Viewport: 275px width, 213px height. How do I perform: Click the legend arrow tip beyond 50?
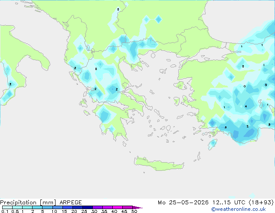(x=137, y=207)
